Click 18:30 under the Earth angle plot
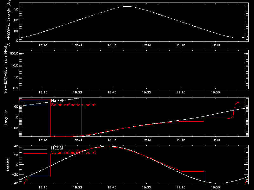Viewport: 254px width, 190px height. point(77,45)
